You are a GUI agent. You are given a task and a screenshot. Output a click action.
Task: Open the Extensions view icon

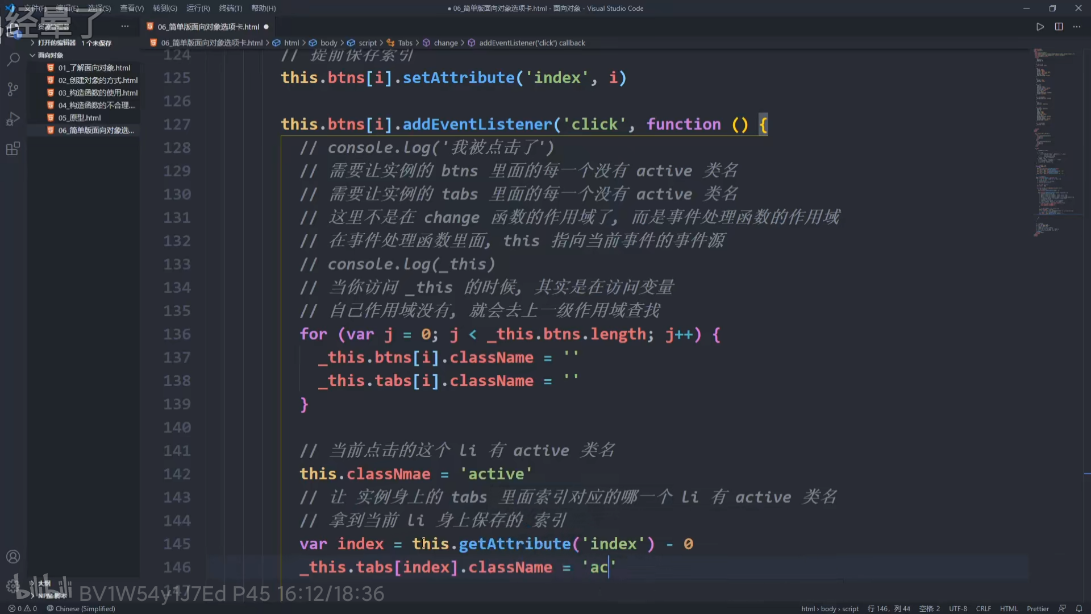pyautogui.click(x=13, y=149)
